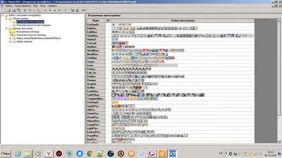Click the Probas row icon strip
Screen dimensions: 282x158
pos(131,69)
